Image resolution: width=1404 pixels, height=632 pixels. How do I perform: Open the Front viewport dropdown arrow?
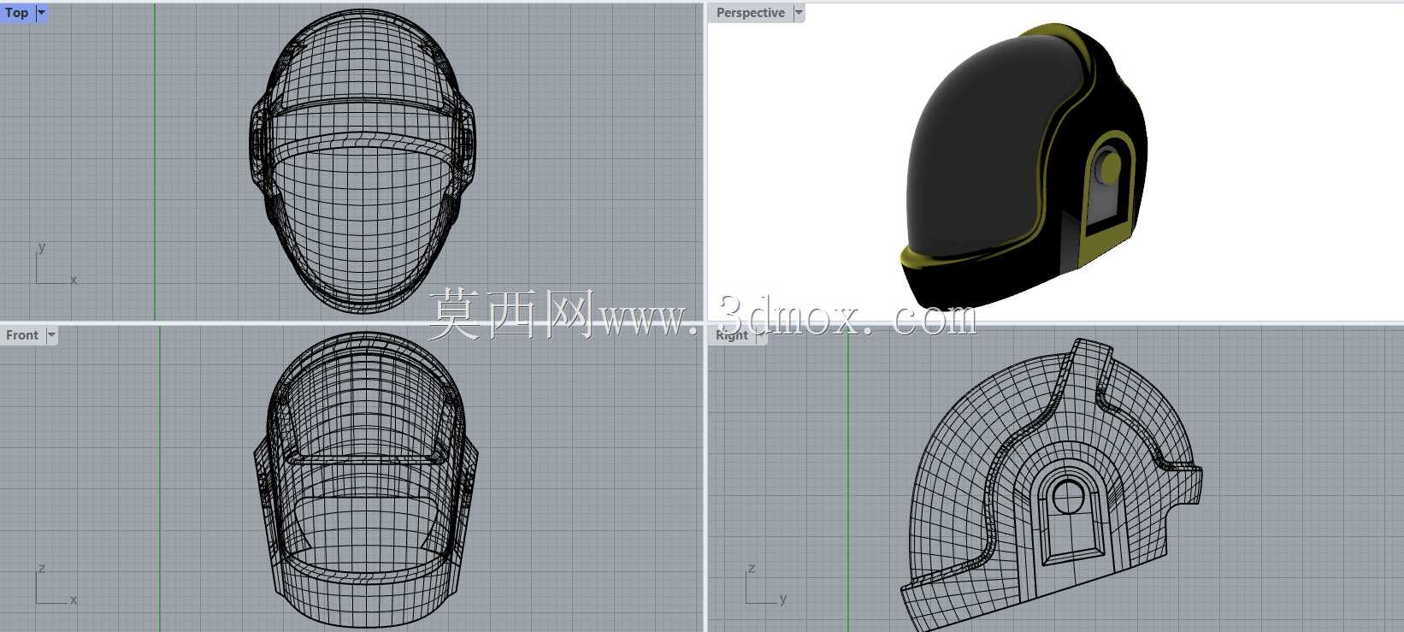point(51,335)
